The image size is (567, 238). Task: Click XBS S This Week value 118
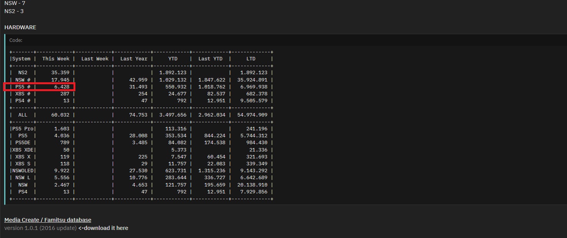tap(65, 164)
